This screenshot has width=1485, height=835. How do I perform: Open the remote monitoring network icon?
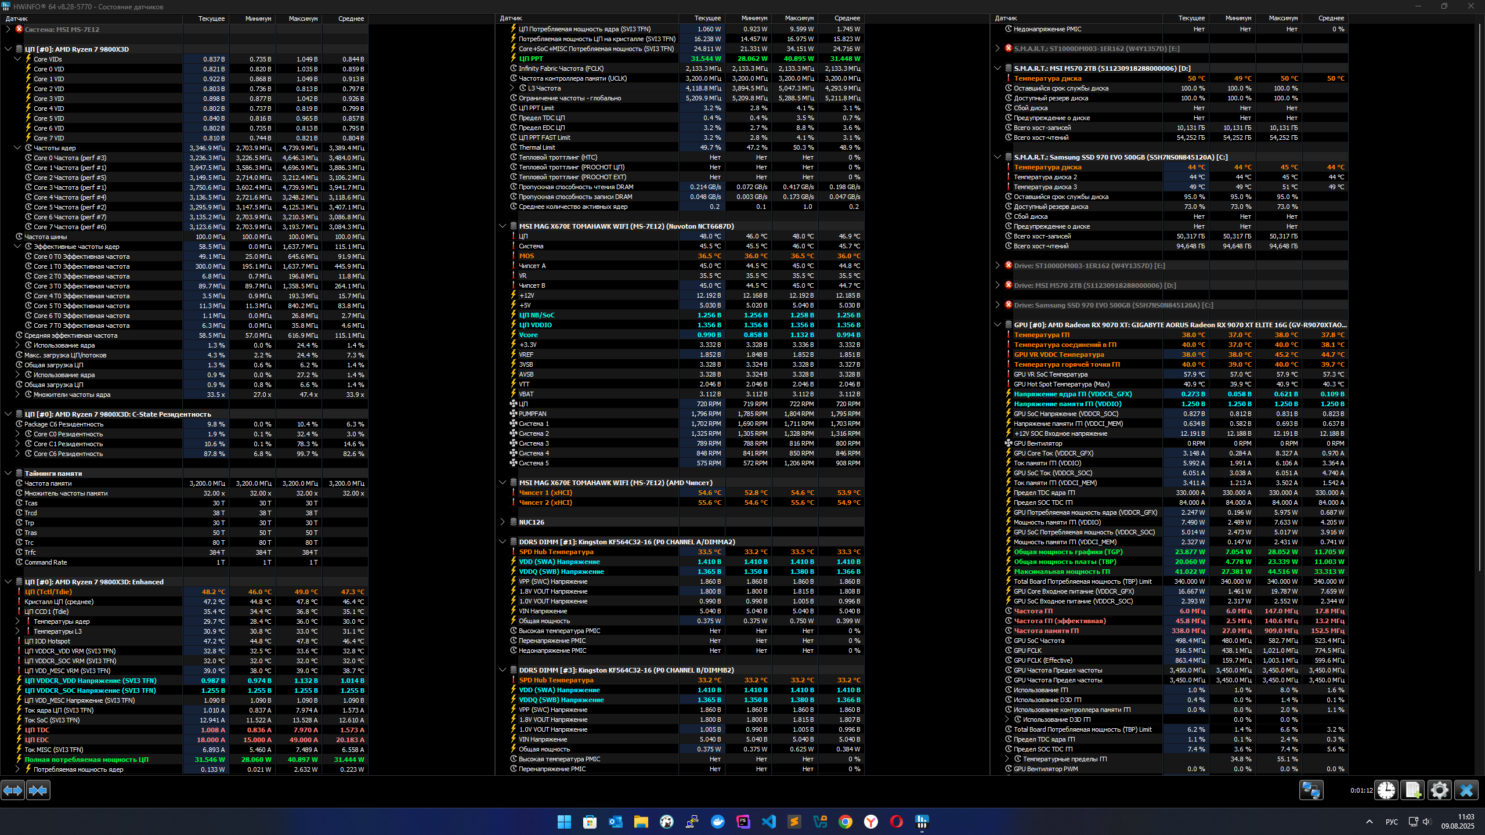tap(1311, 790)
